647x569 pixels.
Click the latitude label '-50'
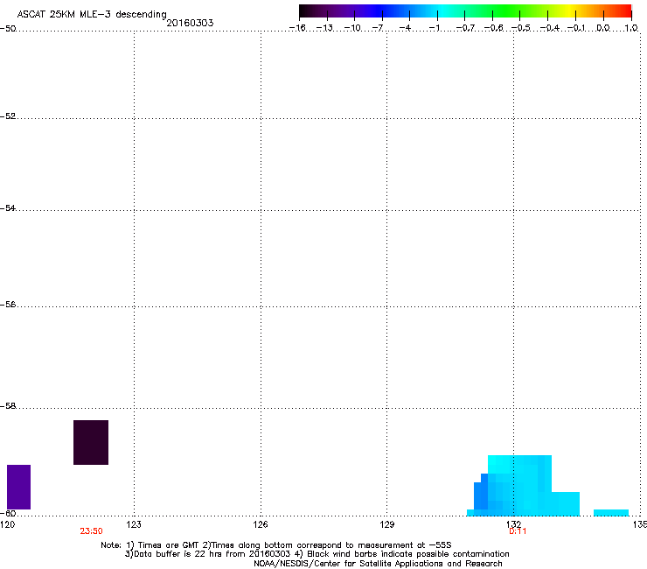click(x=8, y=29)
